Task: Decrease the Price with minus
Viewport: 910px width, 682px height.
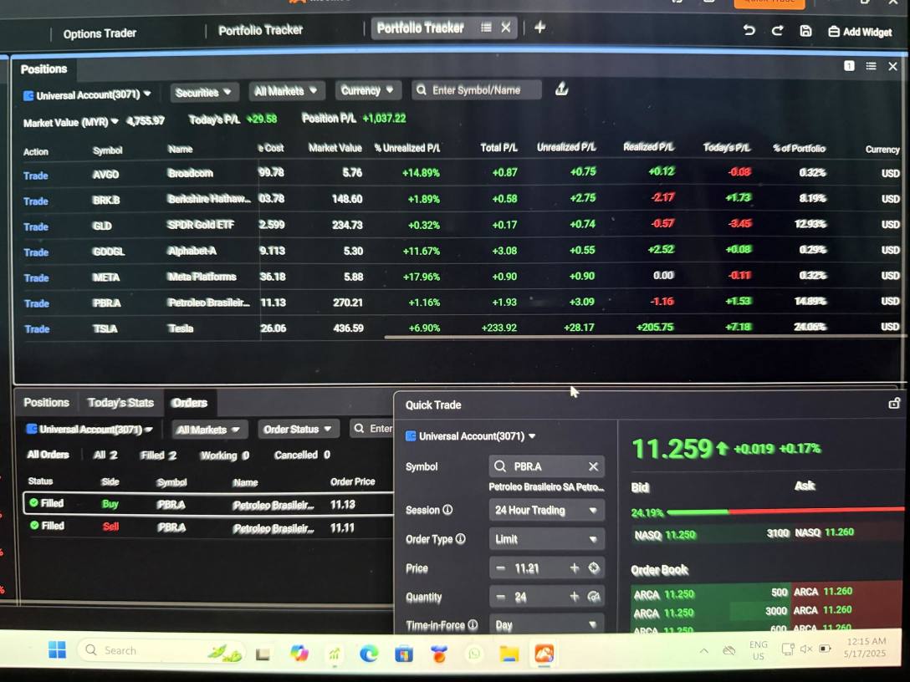Action: [x=501, y=568]
